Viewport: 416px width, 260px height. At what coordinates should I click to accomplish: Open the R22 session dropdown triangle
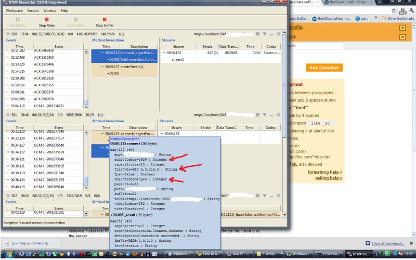(265, 196)
